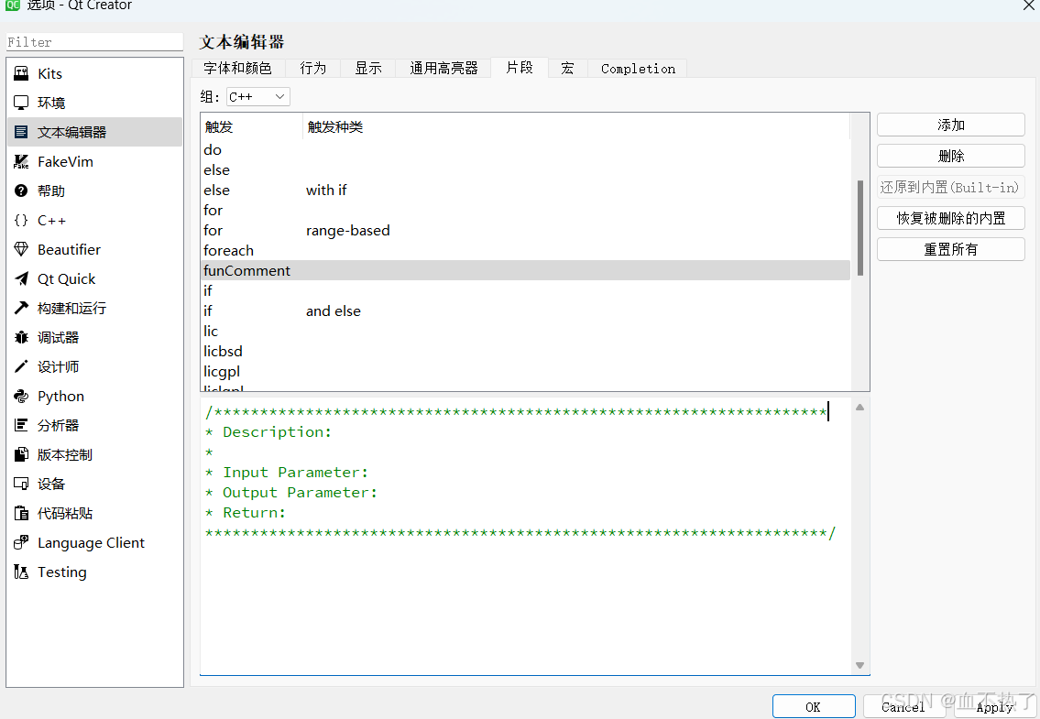The image size is (1040, 719).
Task: Open Qt Quick paper plane icon
Action: tap(21, 278)
